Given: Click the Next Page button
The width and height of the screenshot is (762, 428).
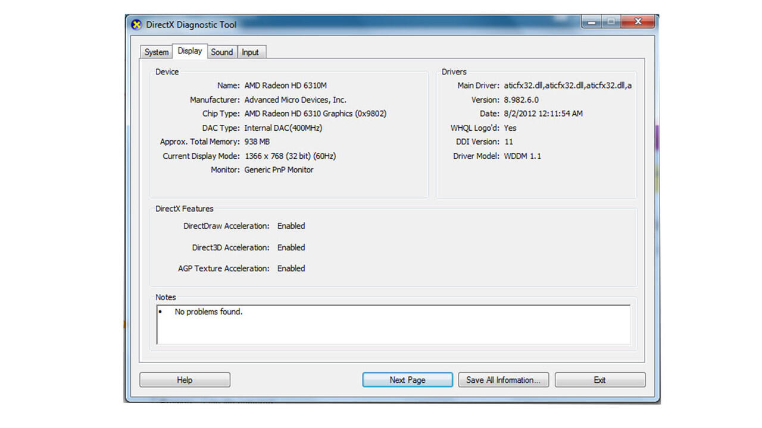Looking at the screenshot, I should [408, 380].
